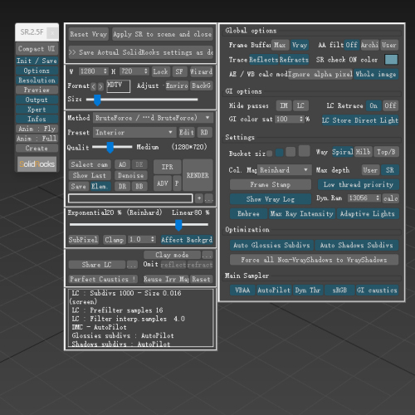The height and width of the screenshot is (415, 415).
Task: Select Spiral bucket way
Action: click(x=343, y=152)
